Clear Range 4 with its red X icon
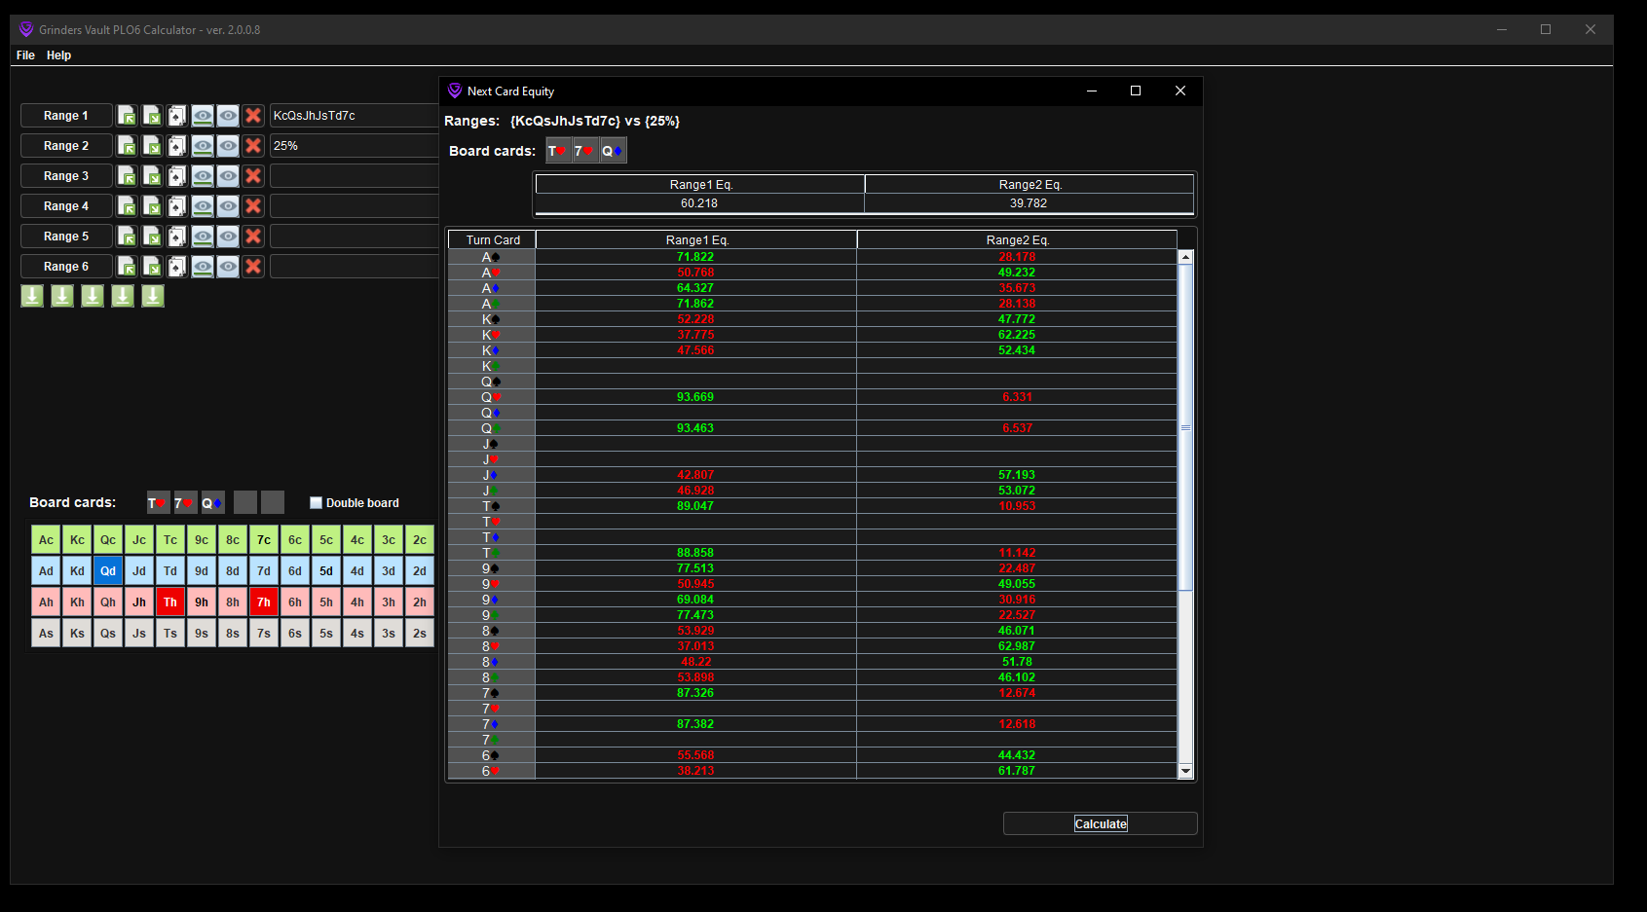1647x912 pixels. [x=253, y=205]
